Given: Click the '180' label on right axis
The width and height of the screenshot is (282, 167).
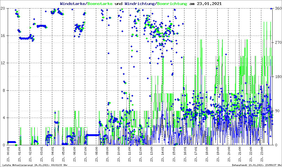Looking at the screenshot, I should (278, 77).
